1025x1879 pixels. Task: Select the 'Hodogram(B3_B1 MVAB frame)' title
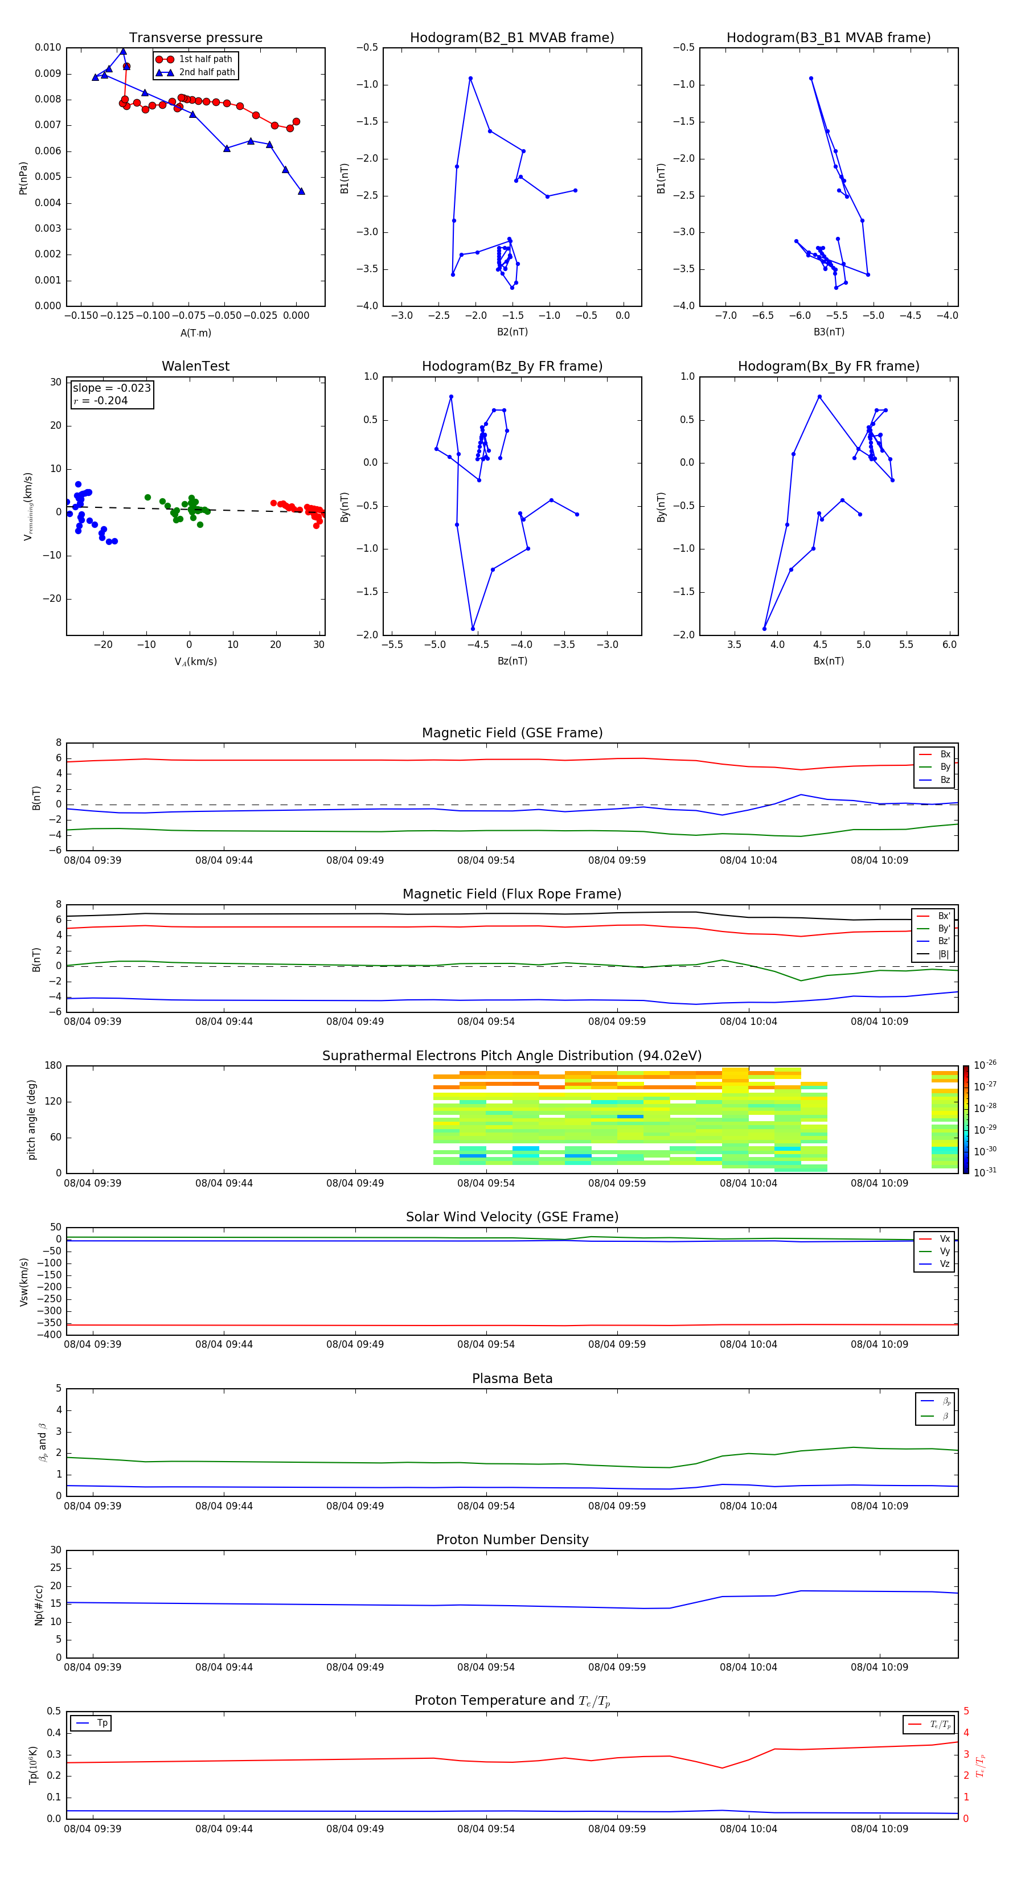pos(829,38)
